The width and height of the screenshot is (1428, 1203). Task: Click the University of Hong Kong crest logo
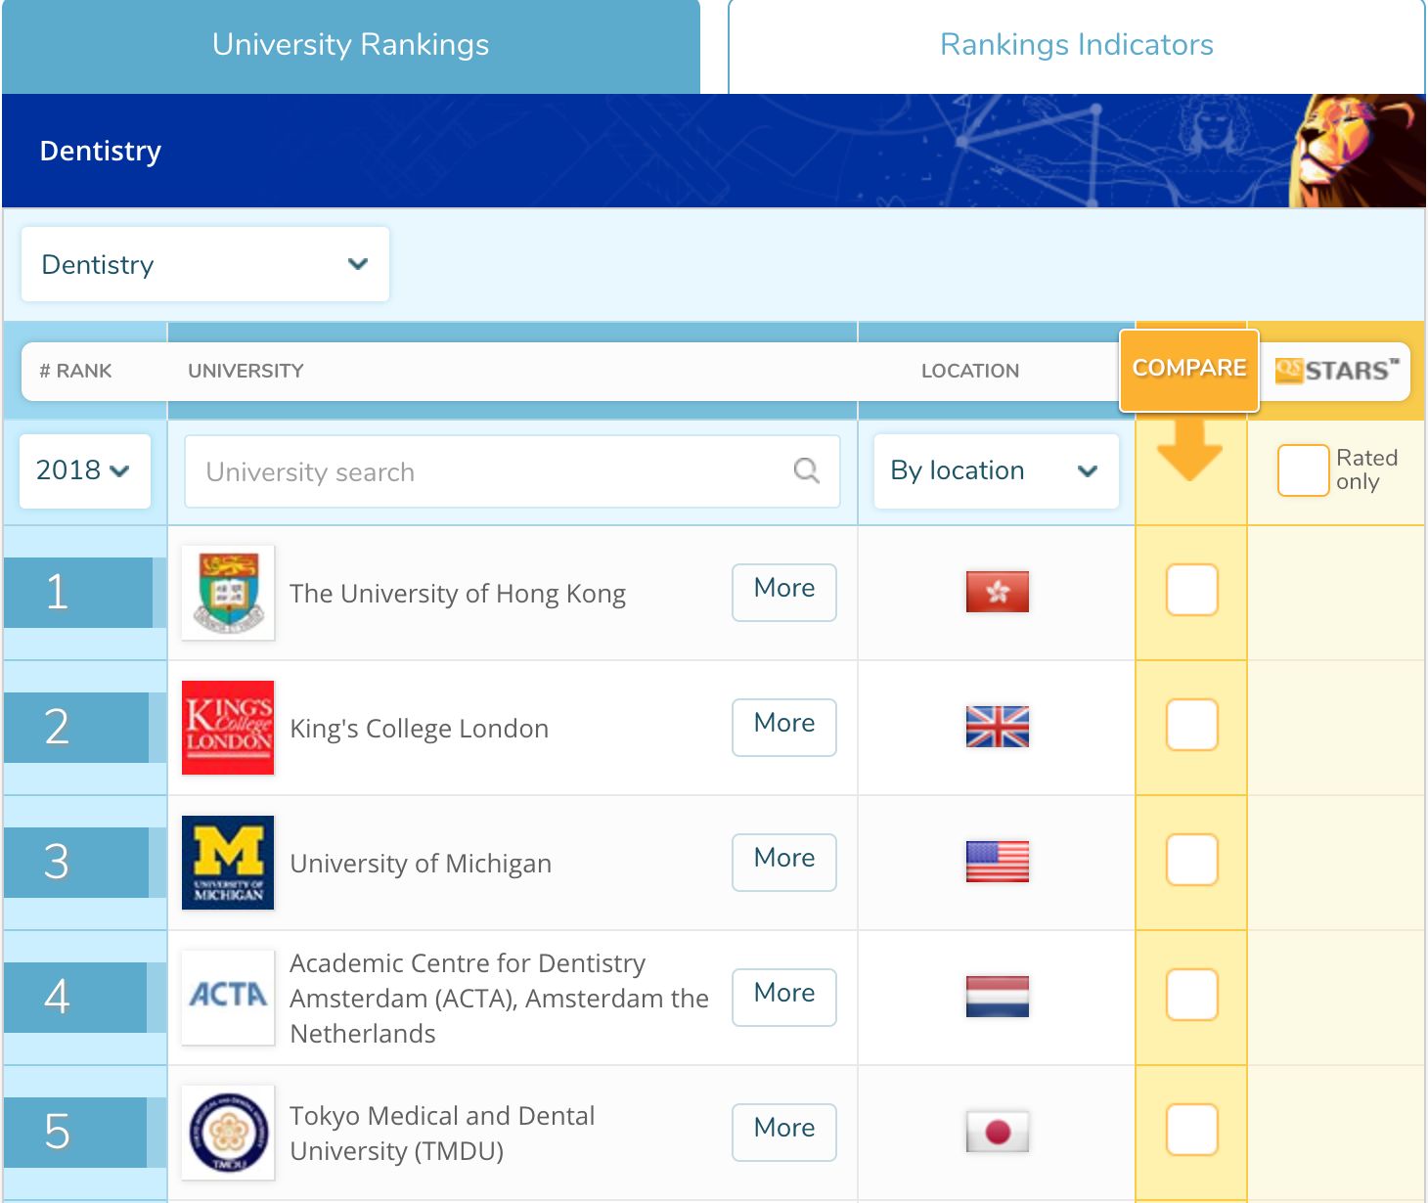pos(228,593)
